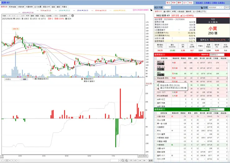Check the 新加坡商瑞銀 row checkbox
230x163 pixels.
click(155, 96)
